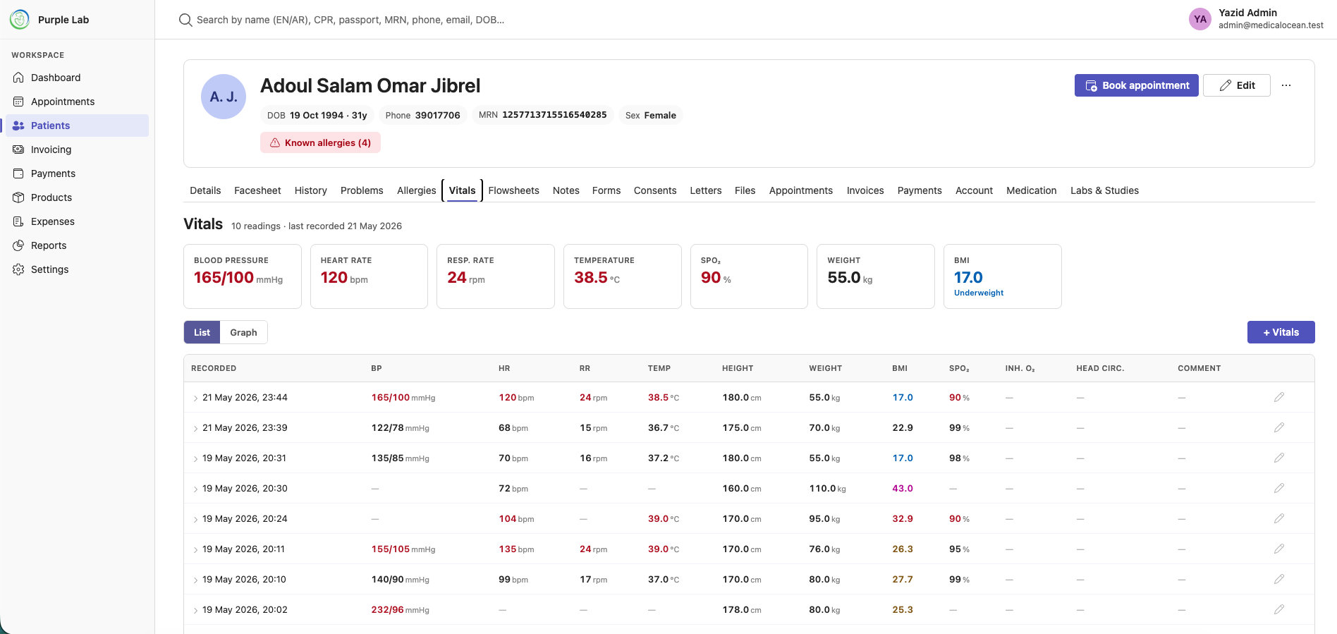Open the Flowsheets tab

(513, 190)
